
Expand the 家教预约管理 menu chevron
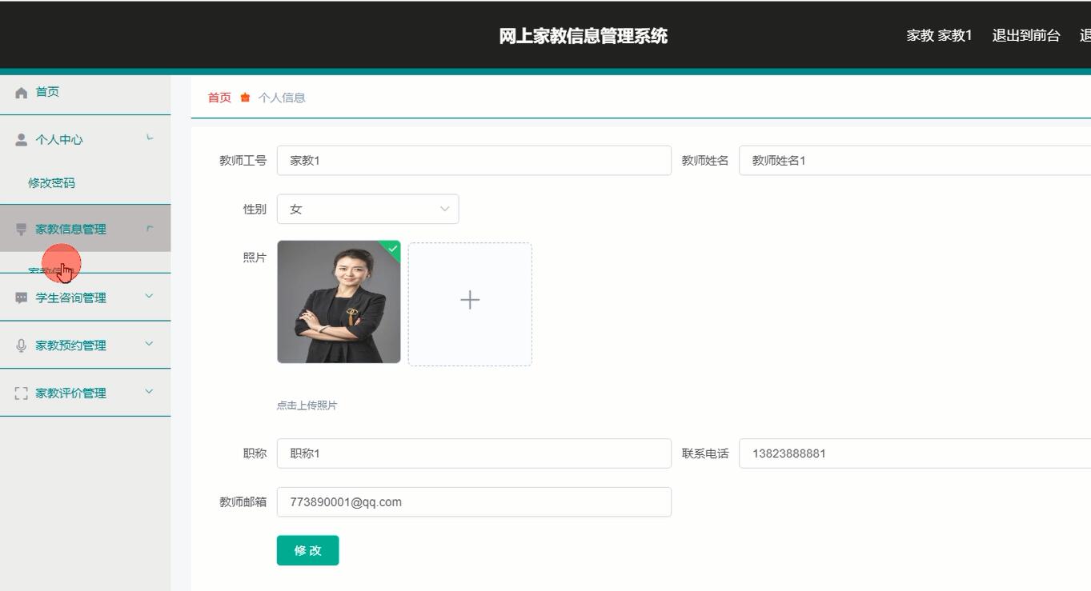149,345
